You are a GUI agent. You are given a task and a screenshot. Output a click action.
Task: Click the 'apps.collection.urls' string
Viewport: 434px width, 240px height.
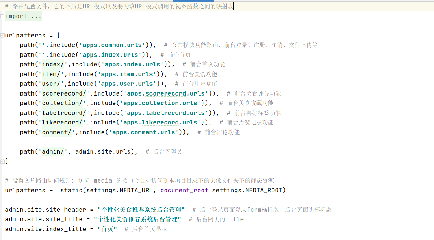tap(160, 103)
